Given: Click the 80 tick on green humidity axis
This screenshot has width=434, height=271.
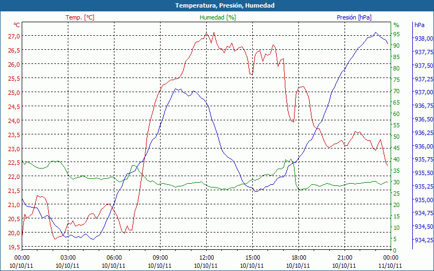Looking at the screenshot, I should click(397, 68).
